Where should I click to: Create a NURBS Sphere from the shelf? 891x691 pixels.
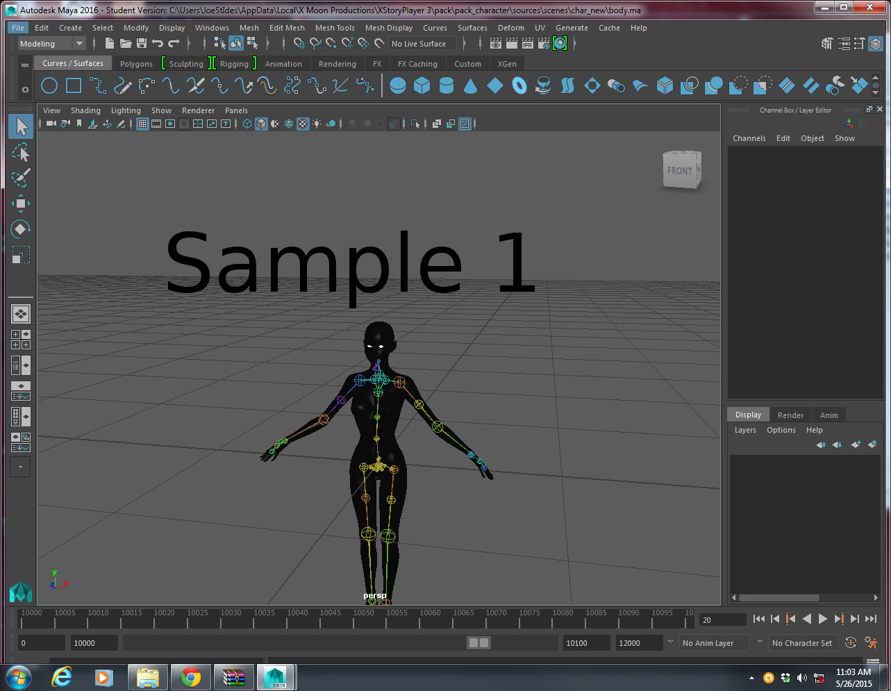click(397, 85)
